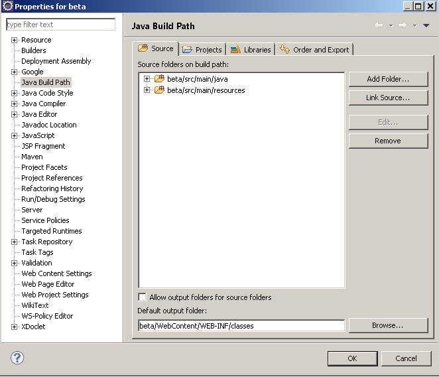Select Run/Debug Settings in the tree
This screenshot has height=377, width=439.
[53, 199]
